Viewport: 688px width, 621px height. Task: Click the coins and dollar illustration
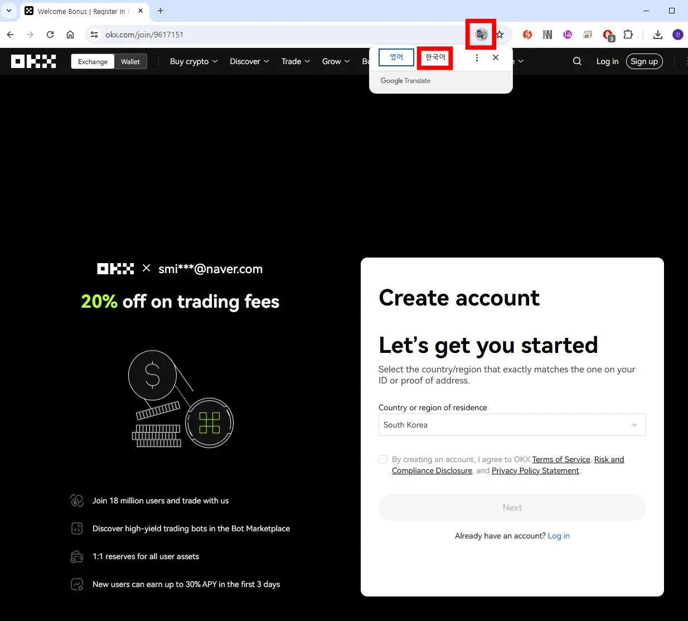(x=181, y=399)
